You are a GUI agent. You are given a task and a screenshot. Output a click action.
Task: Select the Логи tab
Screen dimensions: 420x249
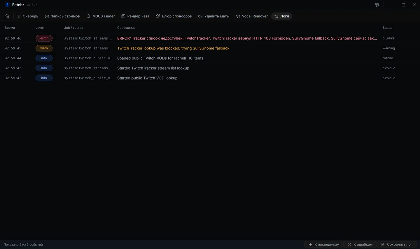coord(282,16)
